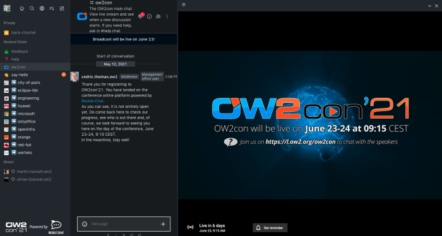
Task: Open cedric.thomas.ow2 username profile
Action: pyautogui.click(x=100, y=76)
